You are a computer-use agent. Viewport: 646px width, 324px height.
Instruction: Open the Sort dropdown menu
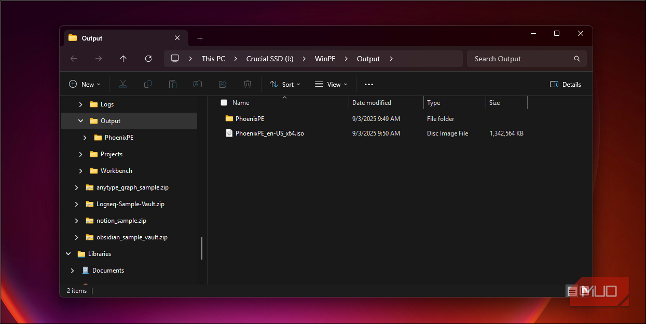tap(285, 84)
